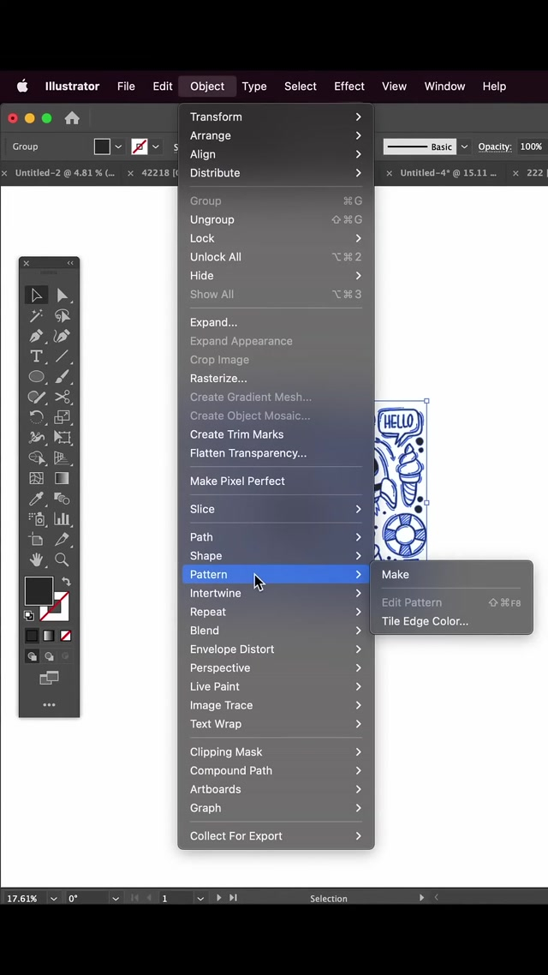Click the large Fill color swatch

[x=38, y=591]
